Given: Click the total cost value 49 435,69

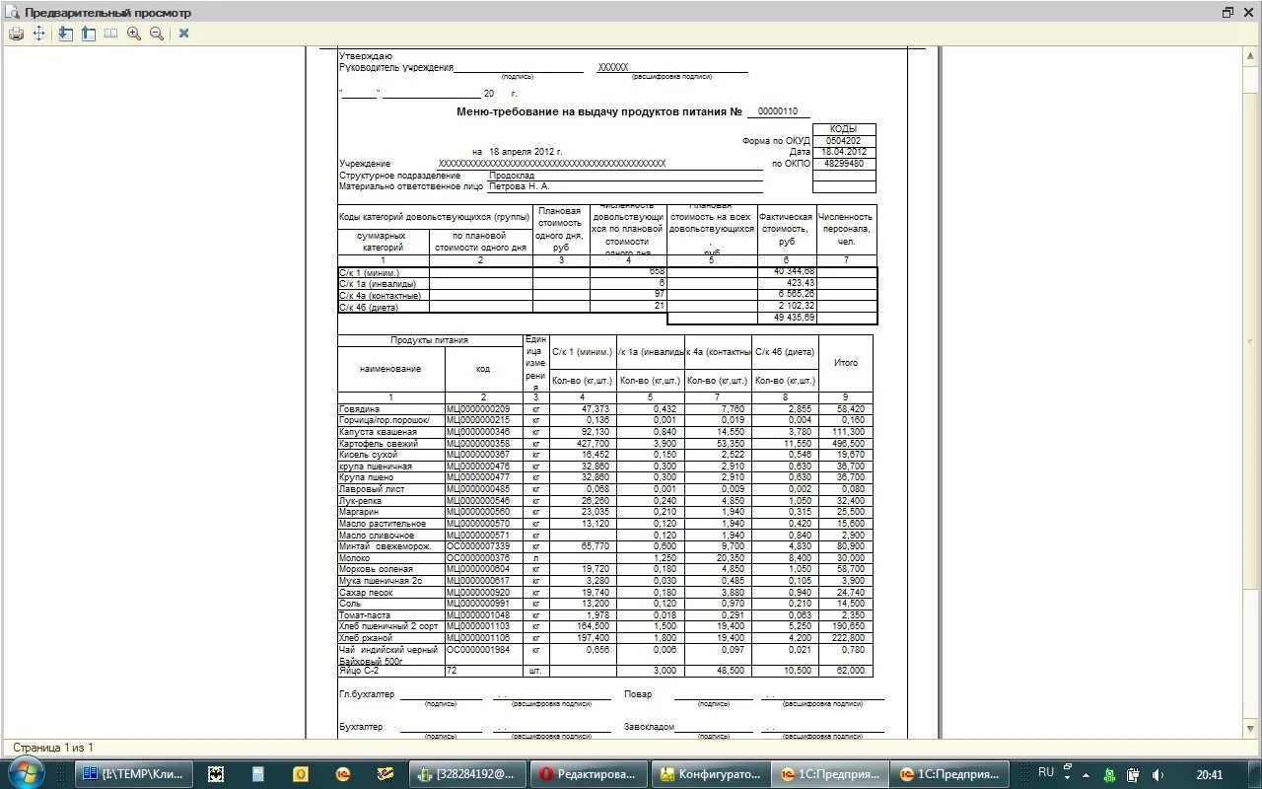Looking at the screenshot, I should tap(795, 318).
